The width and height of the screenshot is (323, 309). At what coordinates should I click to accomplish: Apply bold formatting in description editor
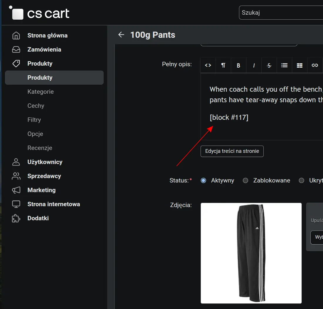point(238,65)
